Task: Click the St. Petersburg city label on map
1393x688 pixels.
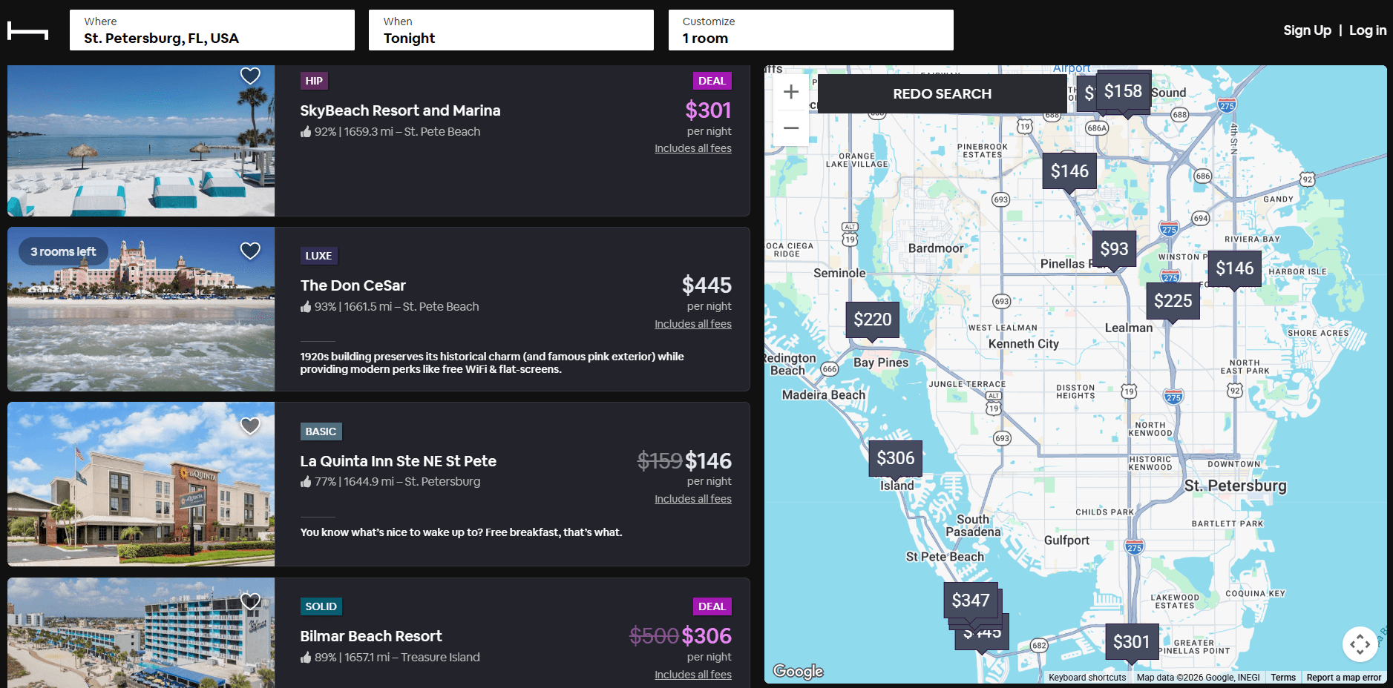Action: click(1235, 486)
